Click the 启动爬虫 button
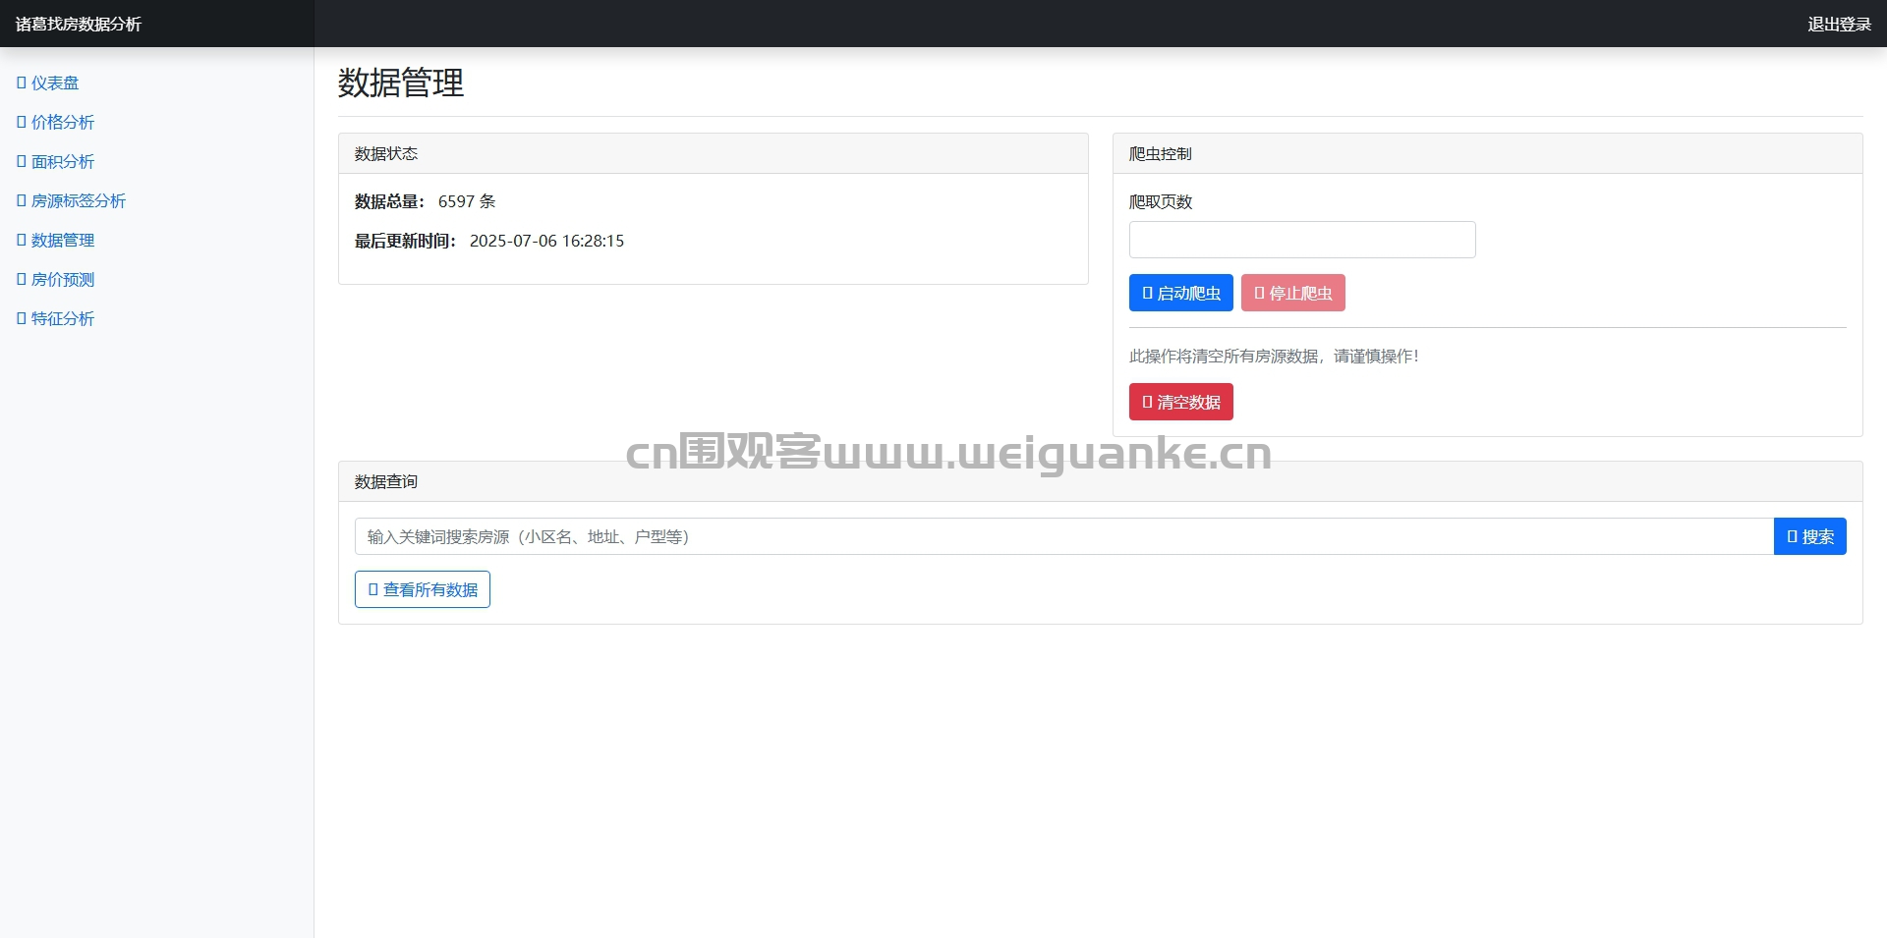This screenshot has width=1887, height=938. click(x=1180, y=293)
